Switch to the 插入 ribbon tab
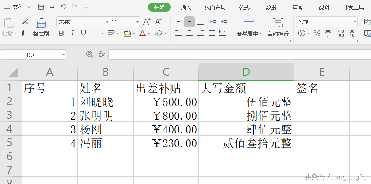This screenshot has height=184, width=371. [x=186, y=8]
